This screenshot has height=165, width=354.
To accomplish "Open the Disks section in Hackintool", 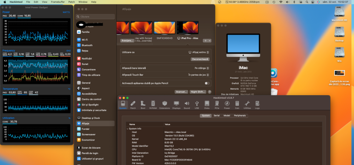I will 207,105.
